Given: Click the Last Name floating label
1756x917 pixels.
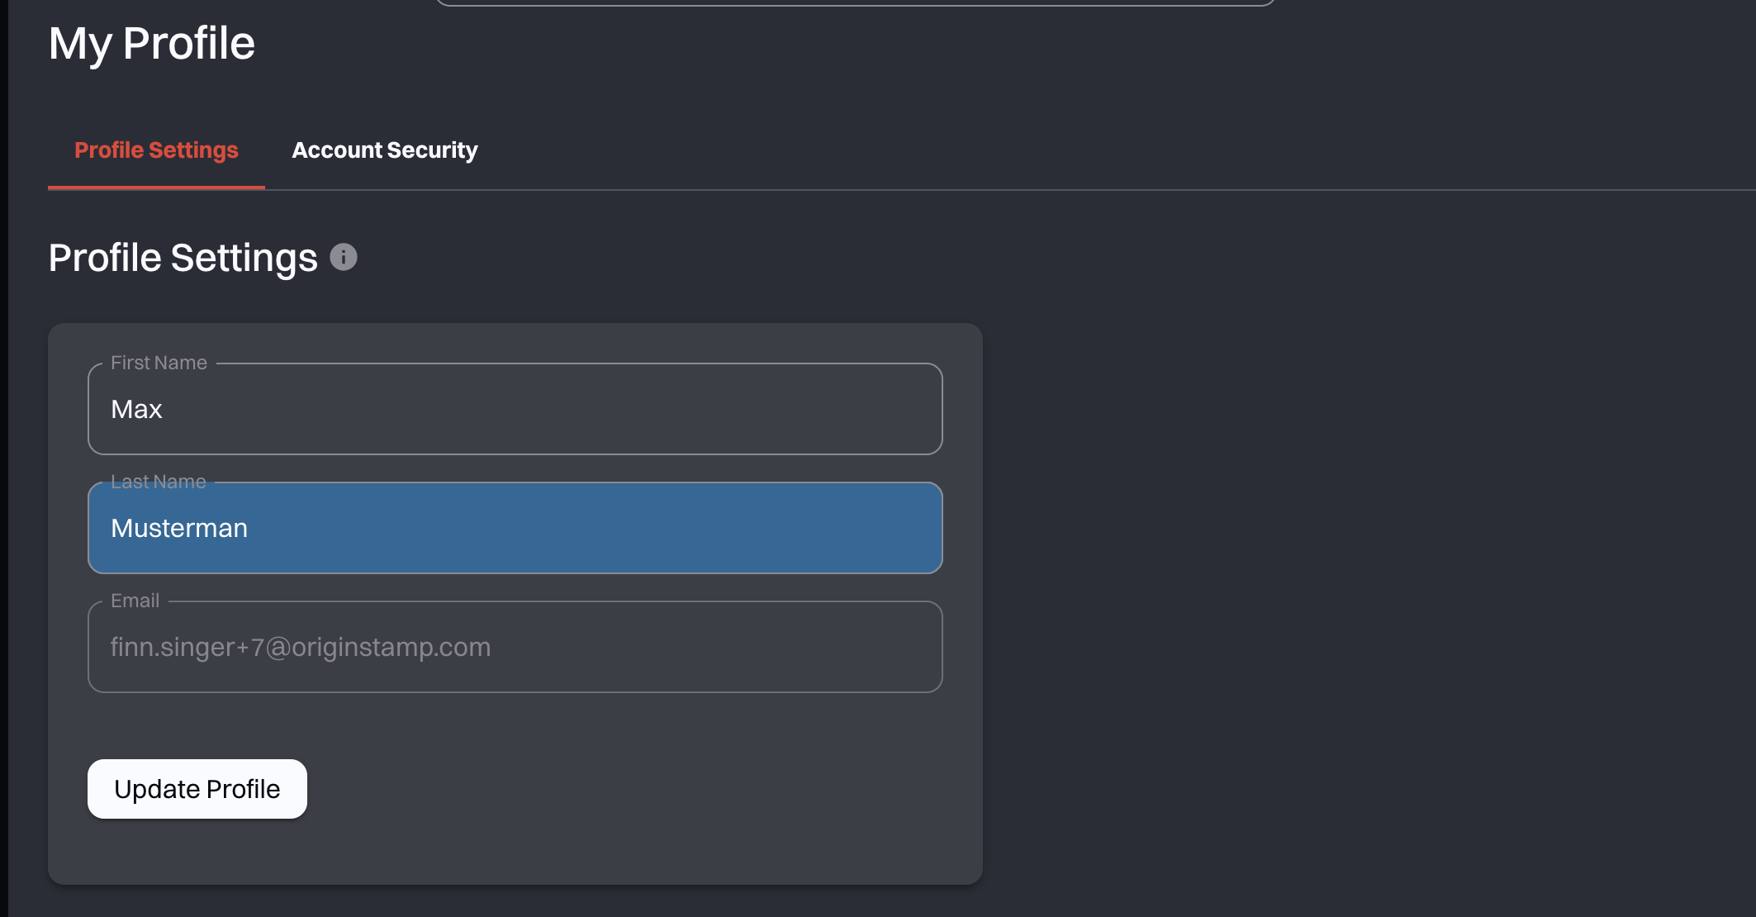Looking at the screenshot, I should 159,482.
